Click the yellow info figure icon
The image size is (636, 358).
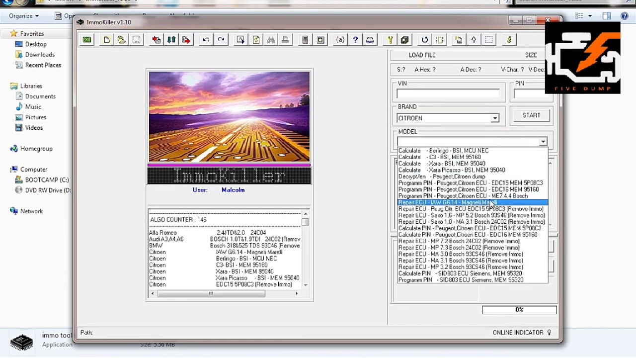(509, 40)
